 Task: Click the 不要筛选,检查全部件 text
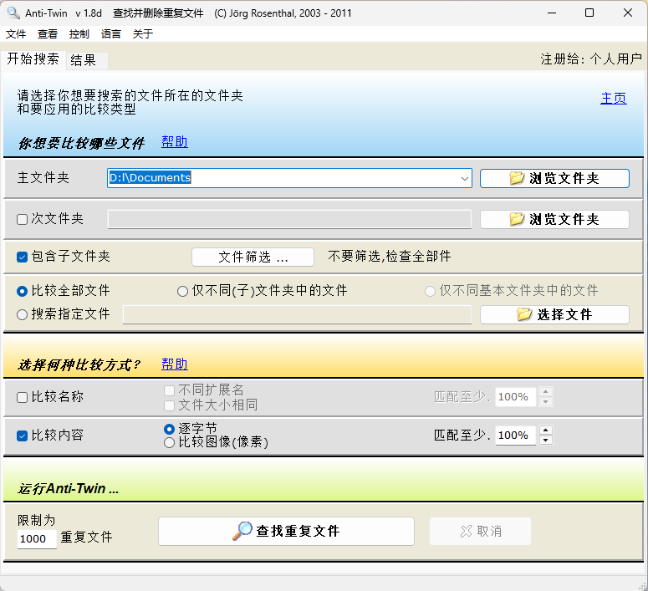390,257
